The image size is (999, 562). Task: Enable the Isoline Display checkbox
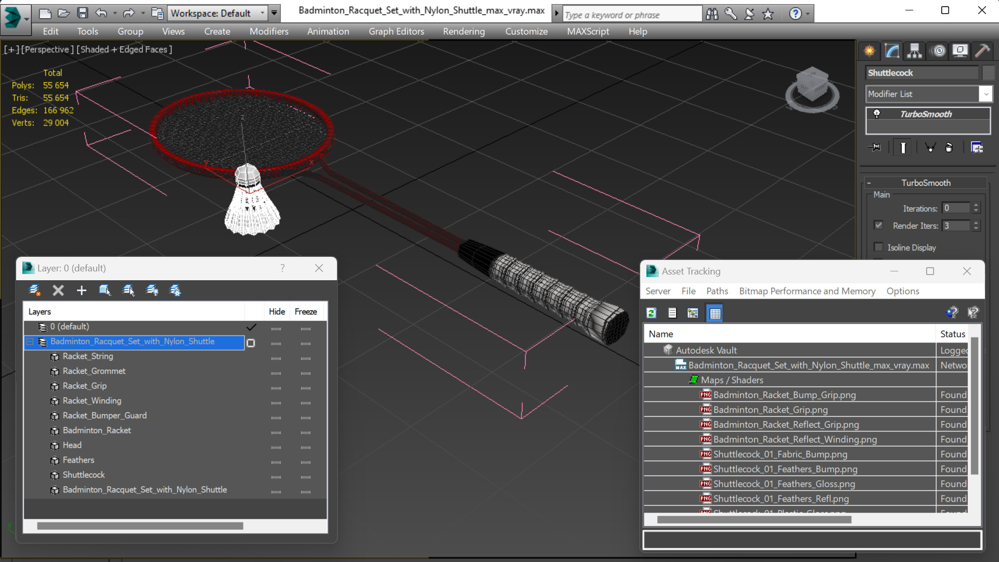[878, 247]
